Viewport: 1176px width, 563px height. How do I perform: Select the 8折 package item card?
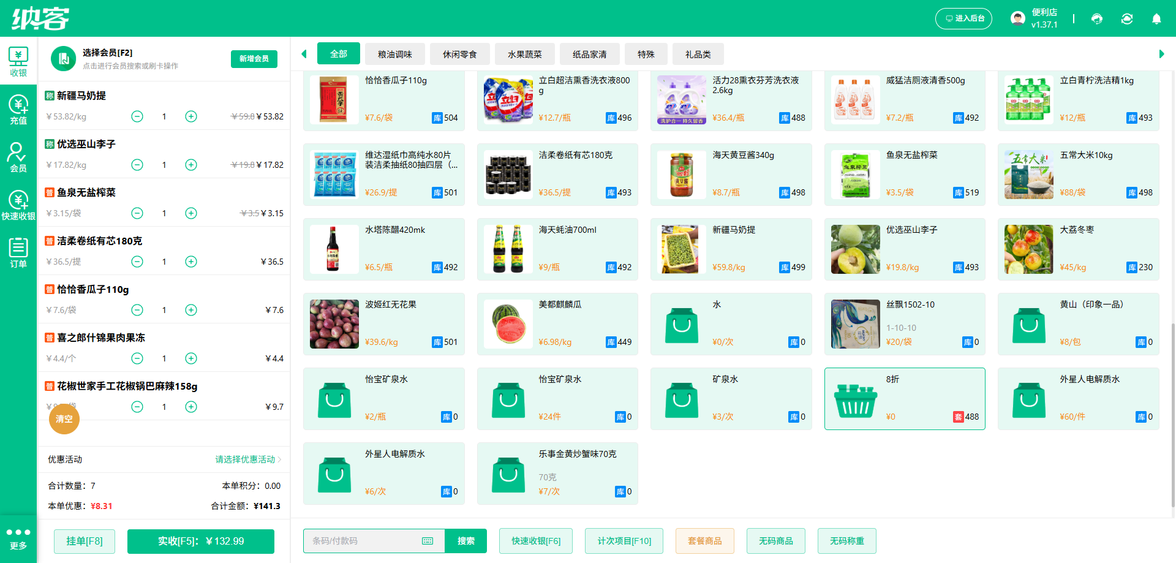click(905, 399)
